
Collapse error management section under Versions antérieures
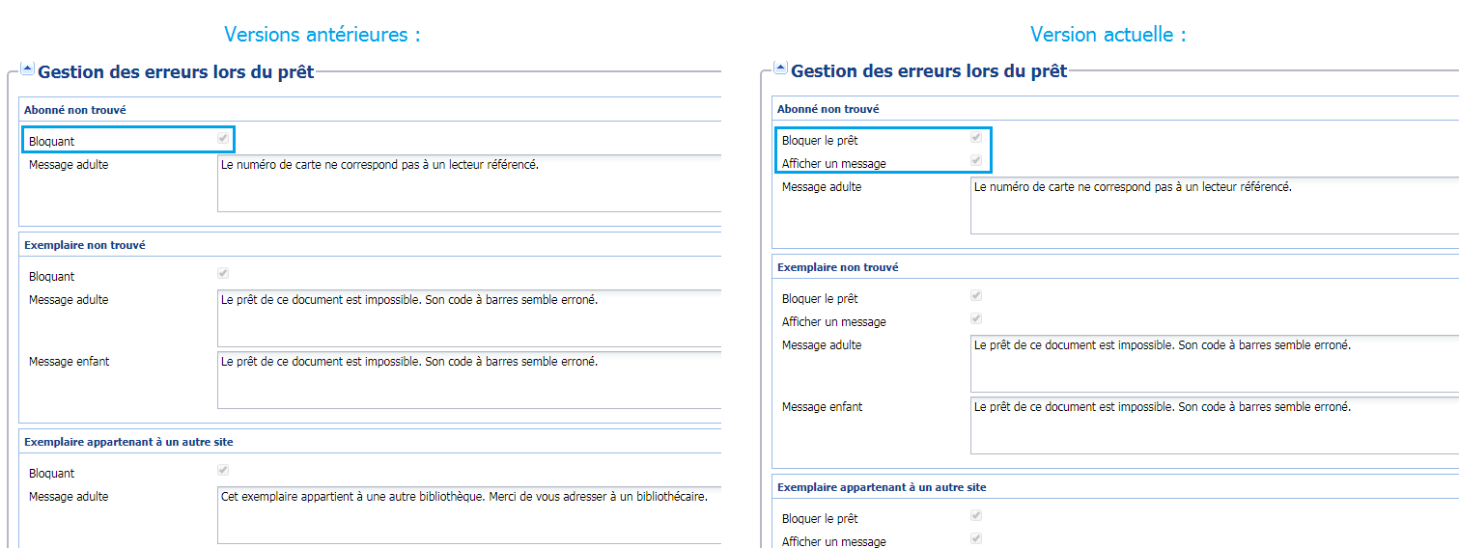click(27, 68)
